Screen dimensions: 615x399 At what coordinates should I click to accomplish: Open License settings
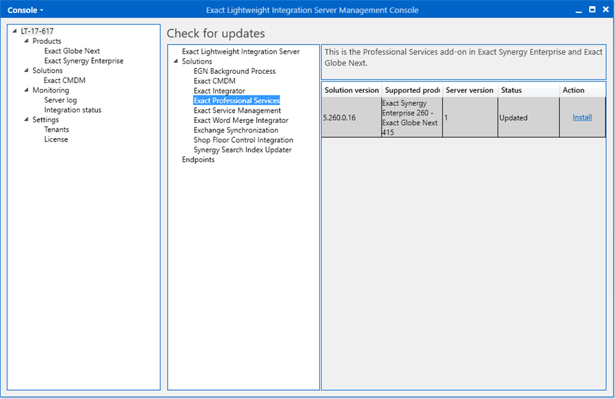56,139
